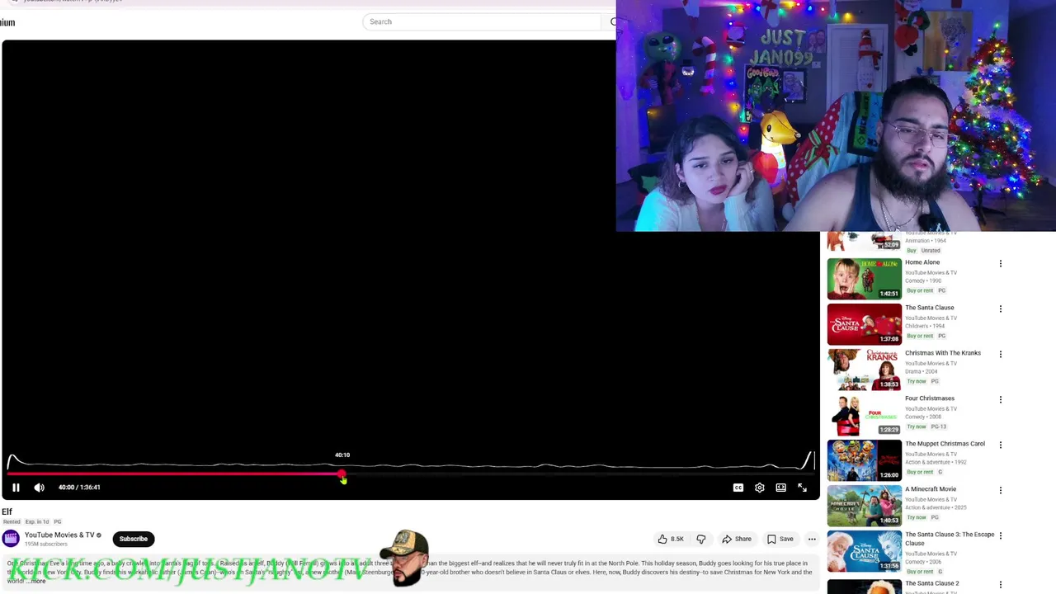Click Try now badge under Christmas With The Kranks
The image size is (1056, 594).
[x=916, y=381]
